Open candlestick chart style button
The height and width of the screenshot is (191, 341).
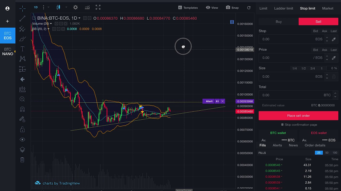[x=58, y=7]
